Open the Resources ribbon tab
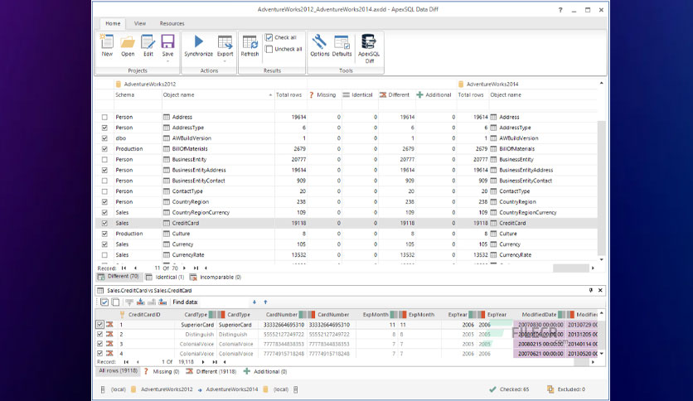Viewport: 693px width, 401px height. click(x=172, y=23)
